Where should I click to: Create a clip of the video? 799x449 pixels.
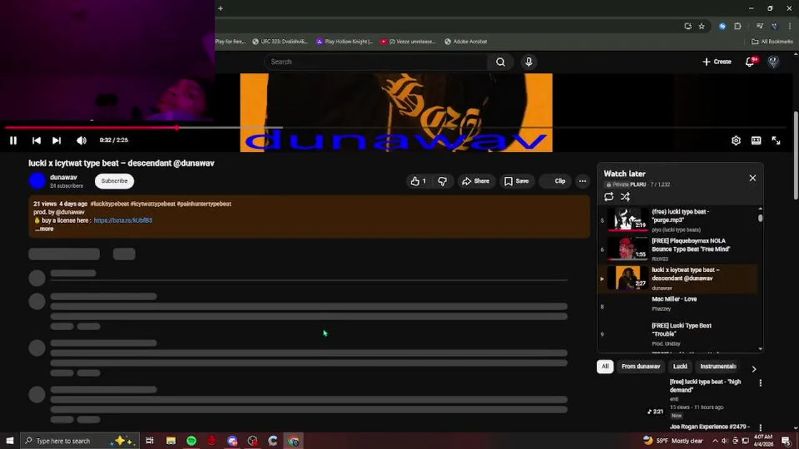coord(554,181)
